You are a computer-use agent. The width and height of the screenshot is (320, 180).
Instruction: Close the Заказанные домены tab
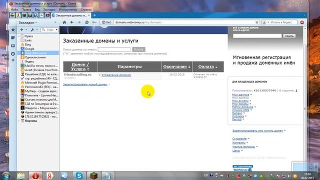tap(89, 15)
